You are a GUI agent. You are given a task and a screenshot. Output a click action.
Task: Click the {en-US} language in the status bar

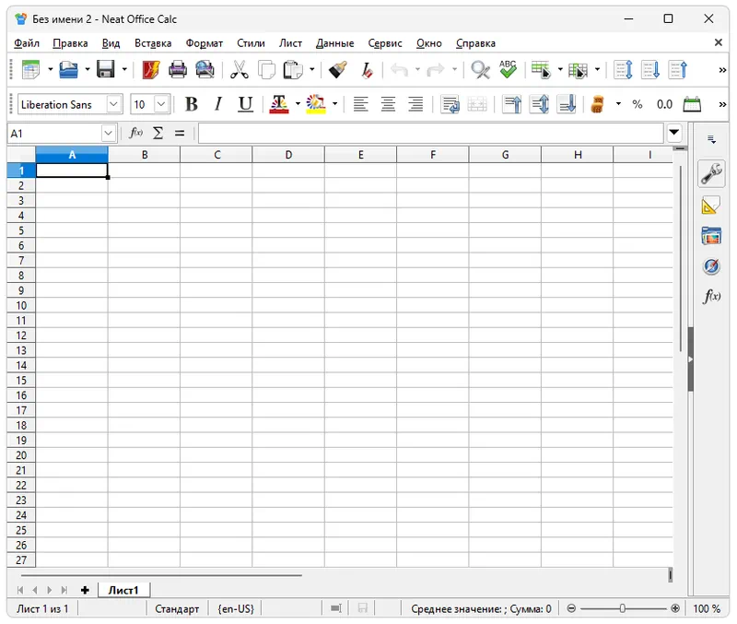click(x=236, y=609)
